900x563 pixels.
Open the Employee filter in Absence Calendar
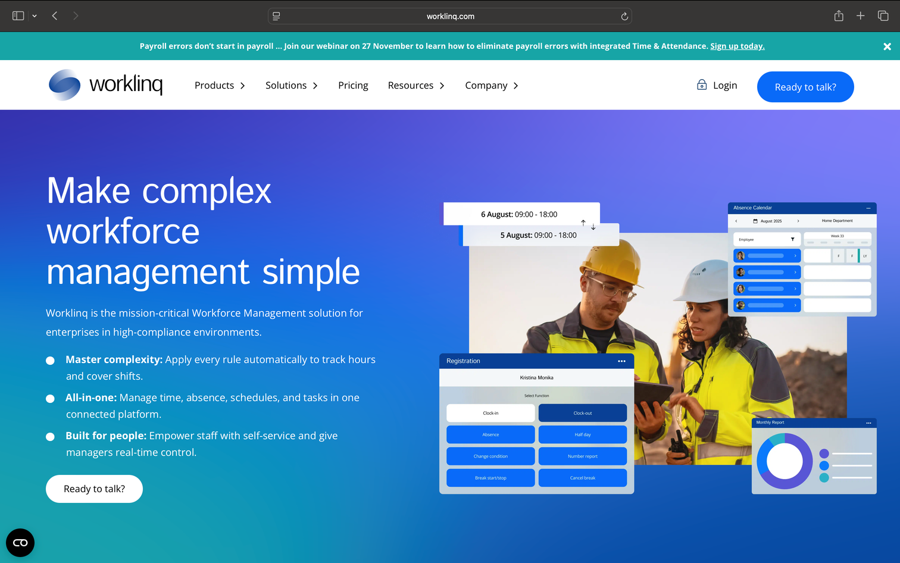pyautogui.click(x=767, y=239)
